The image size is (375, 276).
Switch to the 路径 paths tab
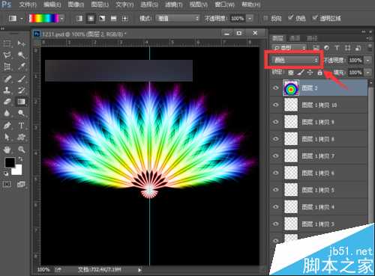[x=312, y=38]
